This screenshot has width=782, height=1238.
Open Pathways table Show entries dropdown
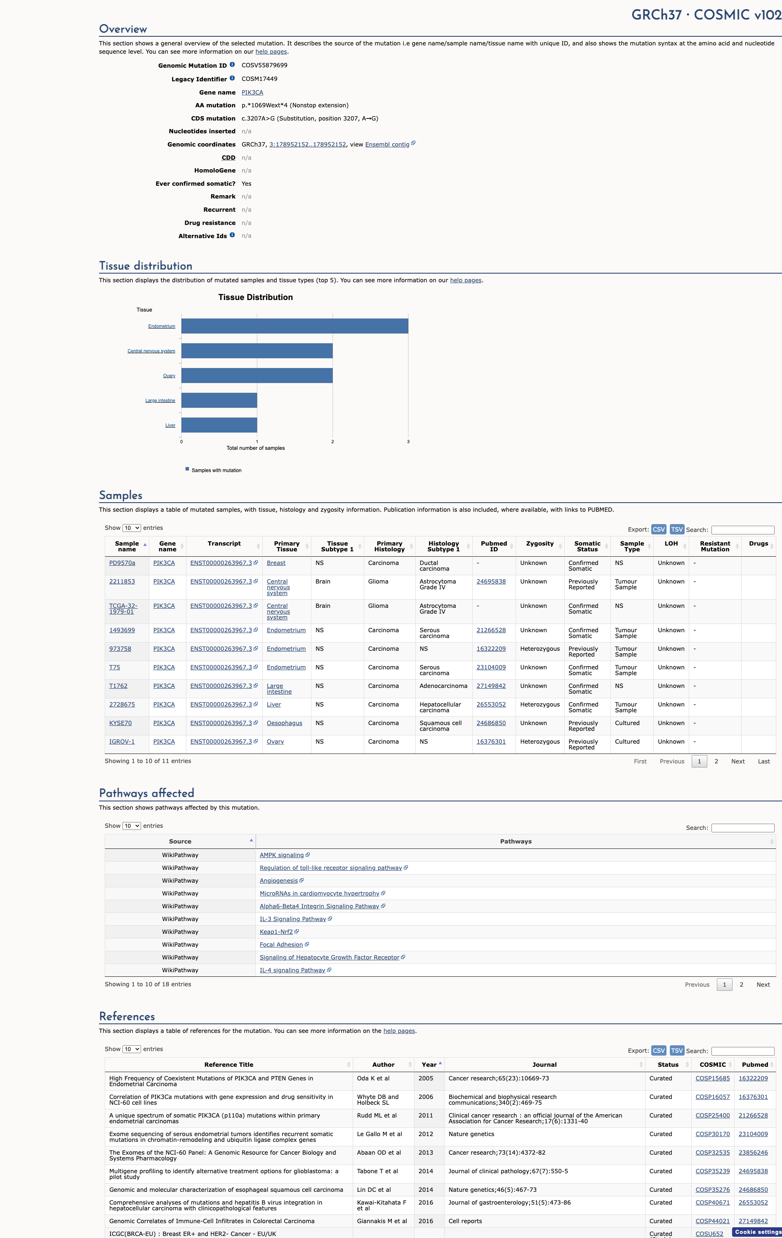132,826
